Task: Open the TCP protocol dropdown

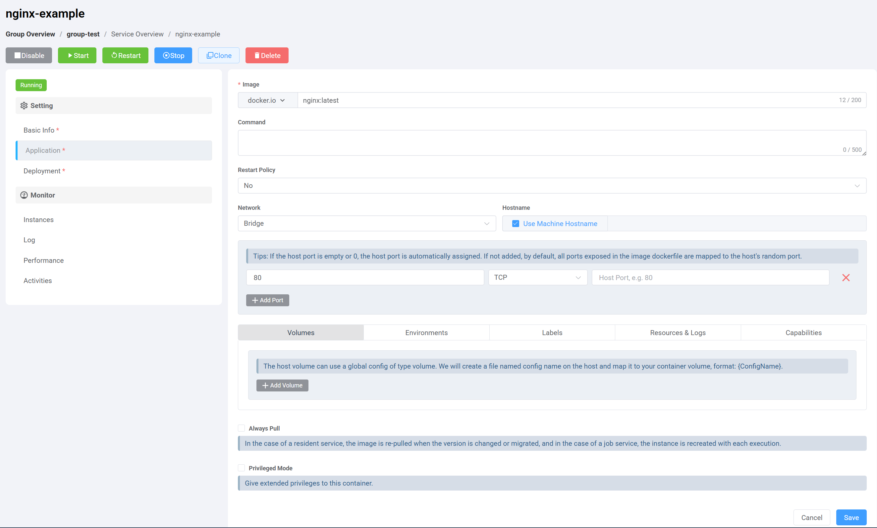Action: click(538, 277)
